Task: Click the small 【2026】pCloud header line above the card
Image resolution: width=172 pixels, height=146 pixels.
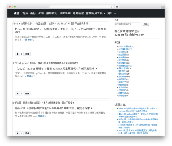Action: [x=45, y=63]
